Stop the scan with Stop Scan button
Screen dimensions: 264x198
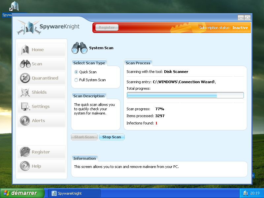[112, 137]
